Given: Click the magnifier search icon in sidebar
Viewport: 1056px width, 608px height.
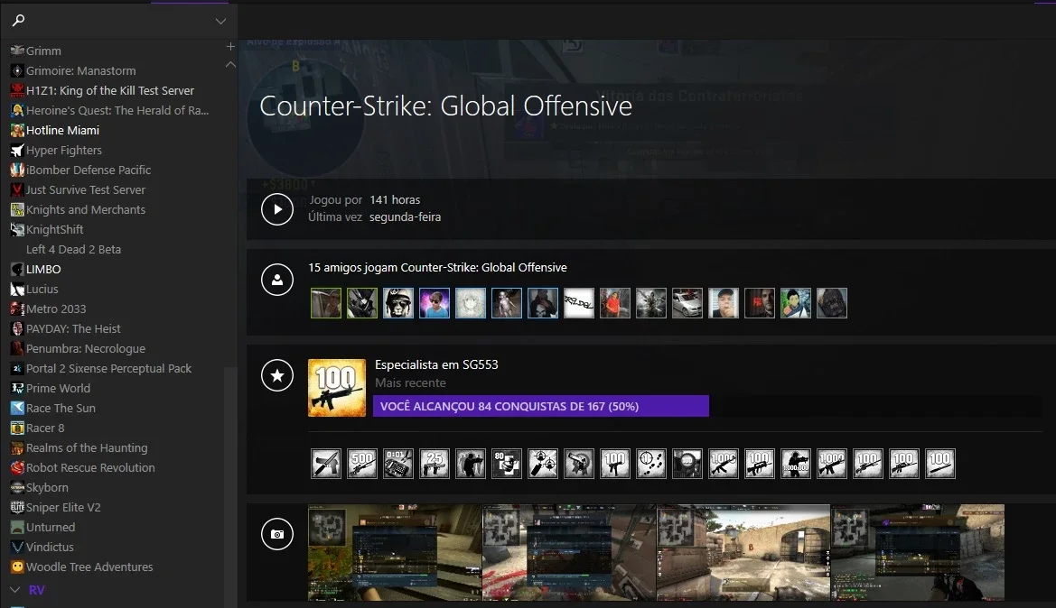Looking at the screenshot, I should pos(19,20).
